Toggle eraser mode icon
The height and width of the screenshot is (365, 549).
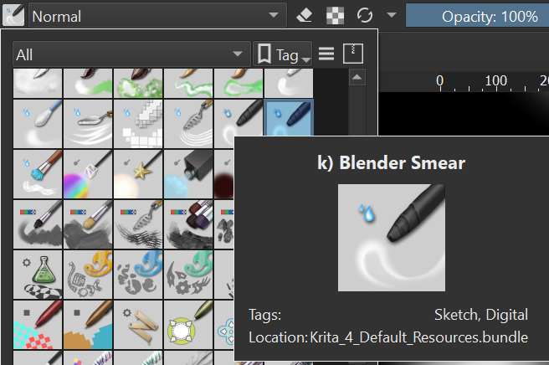(305, 15)
